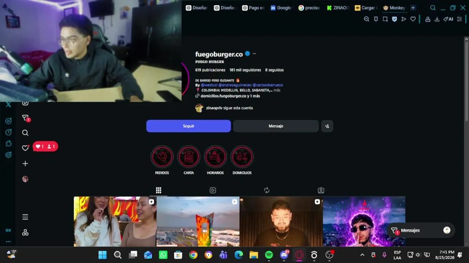Screen dimensions: 469x263
Task: Open the ad blocker shield icon
Action: pos(394,19)
